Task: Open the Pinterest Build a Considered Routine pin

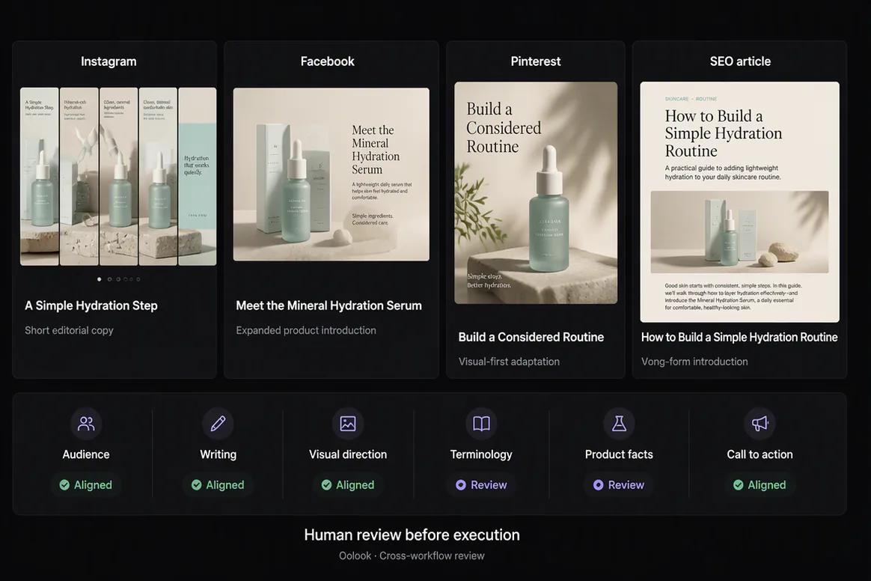Action: click(x=536, y=192)
